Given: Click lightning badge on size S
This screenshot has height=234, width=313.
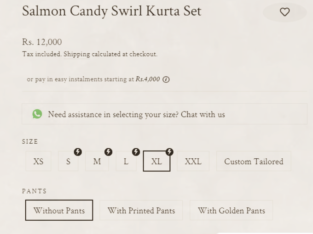Looking at the screenshot, I should [78, 152].
